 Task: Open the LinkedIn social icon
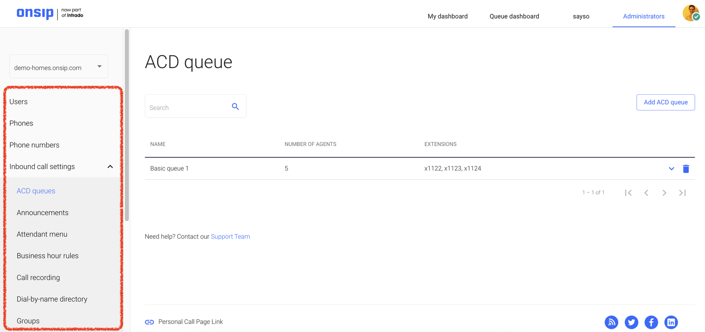point(671,322)
